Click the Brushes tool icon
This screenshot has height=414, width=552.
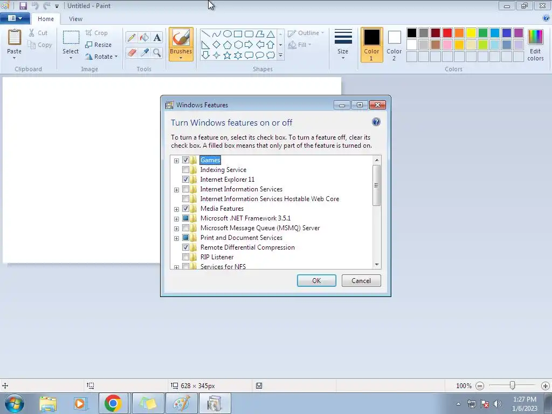click(x=181, y=38)
